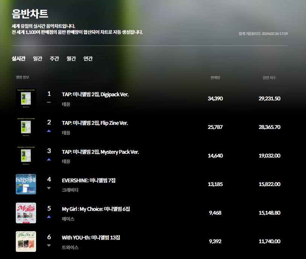Click sales value 34,390
Viewport: 306px width, 259px height.
coord(215,98)
